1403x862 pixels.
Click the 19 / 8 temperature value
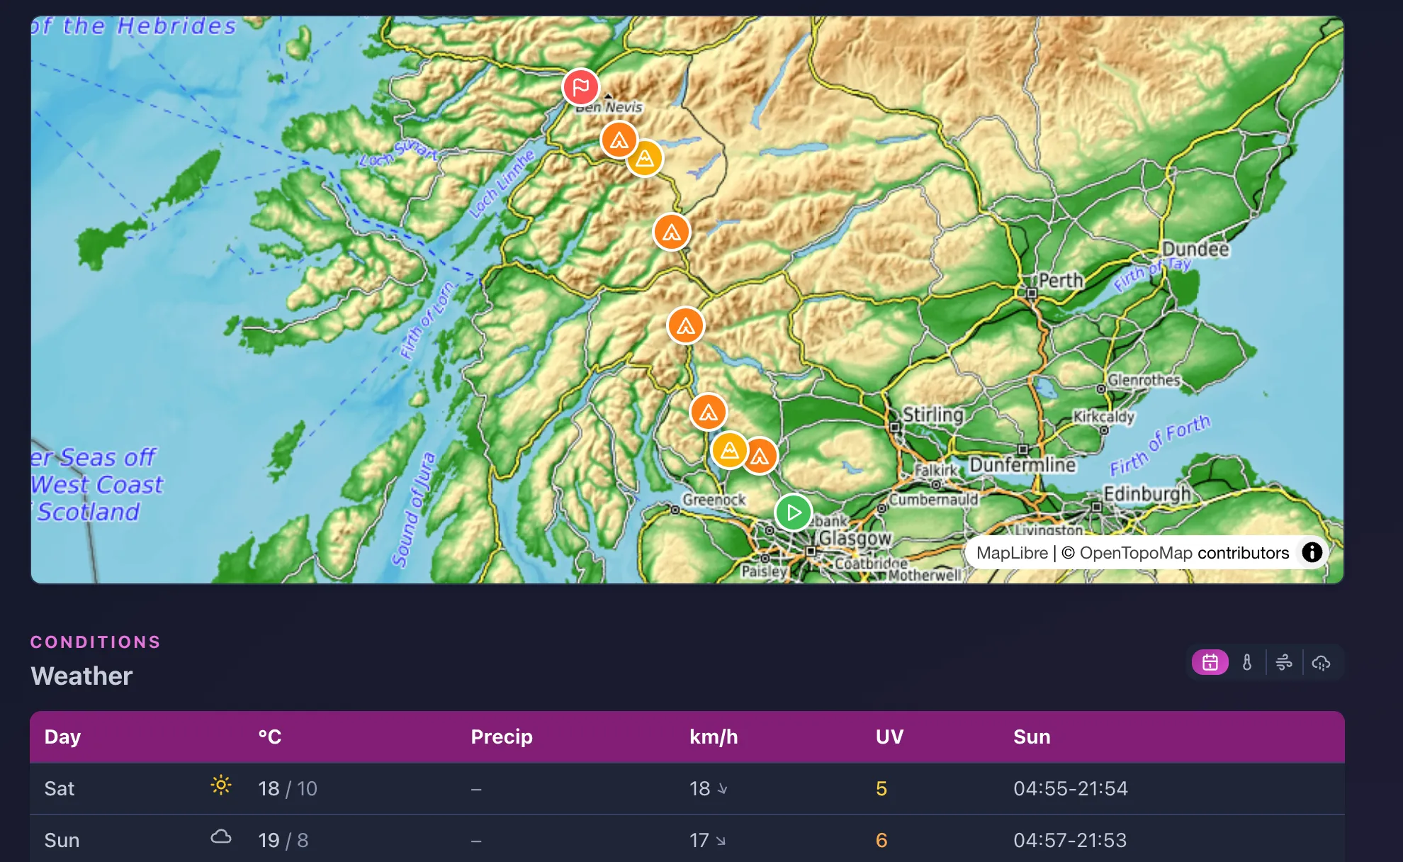[283, 840]
